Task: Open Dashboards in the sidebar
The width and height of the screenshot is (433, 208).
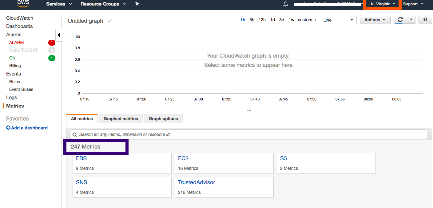Action: 19,27
